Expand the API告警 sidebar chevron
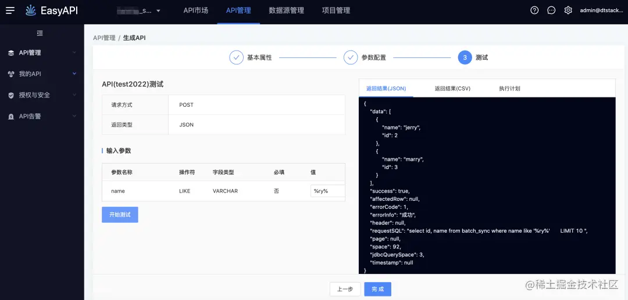Screen dimensions: 628x300 [x=74, y=116]
